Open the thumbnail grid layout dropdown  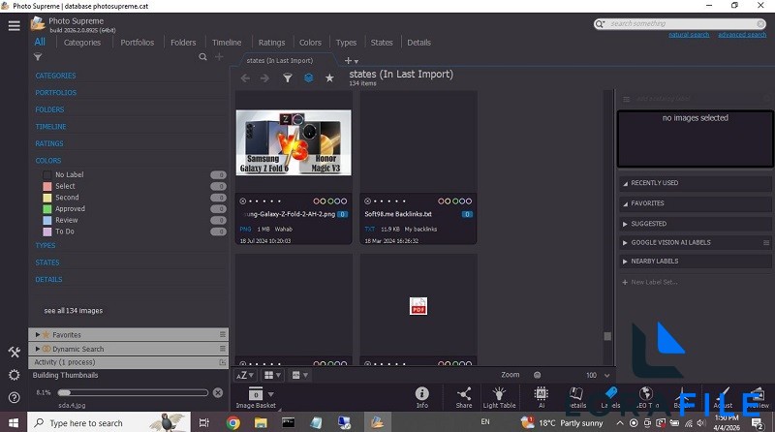272,375
